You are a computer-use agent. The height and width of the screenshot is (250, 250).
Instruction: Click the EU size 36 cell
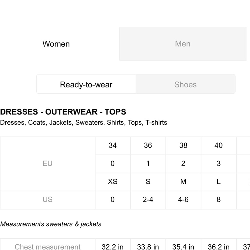148,145
